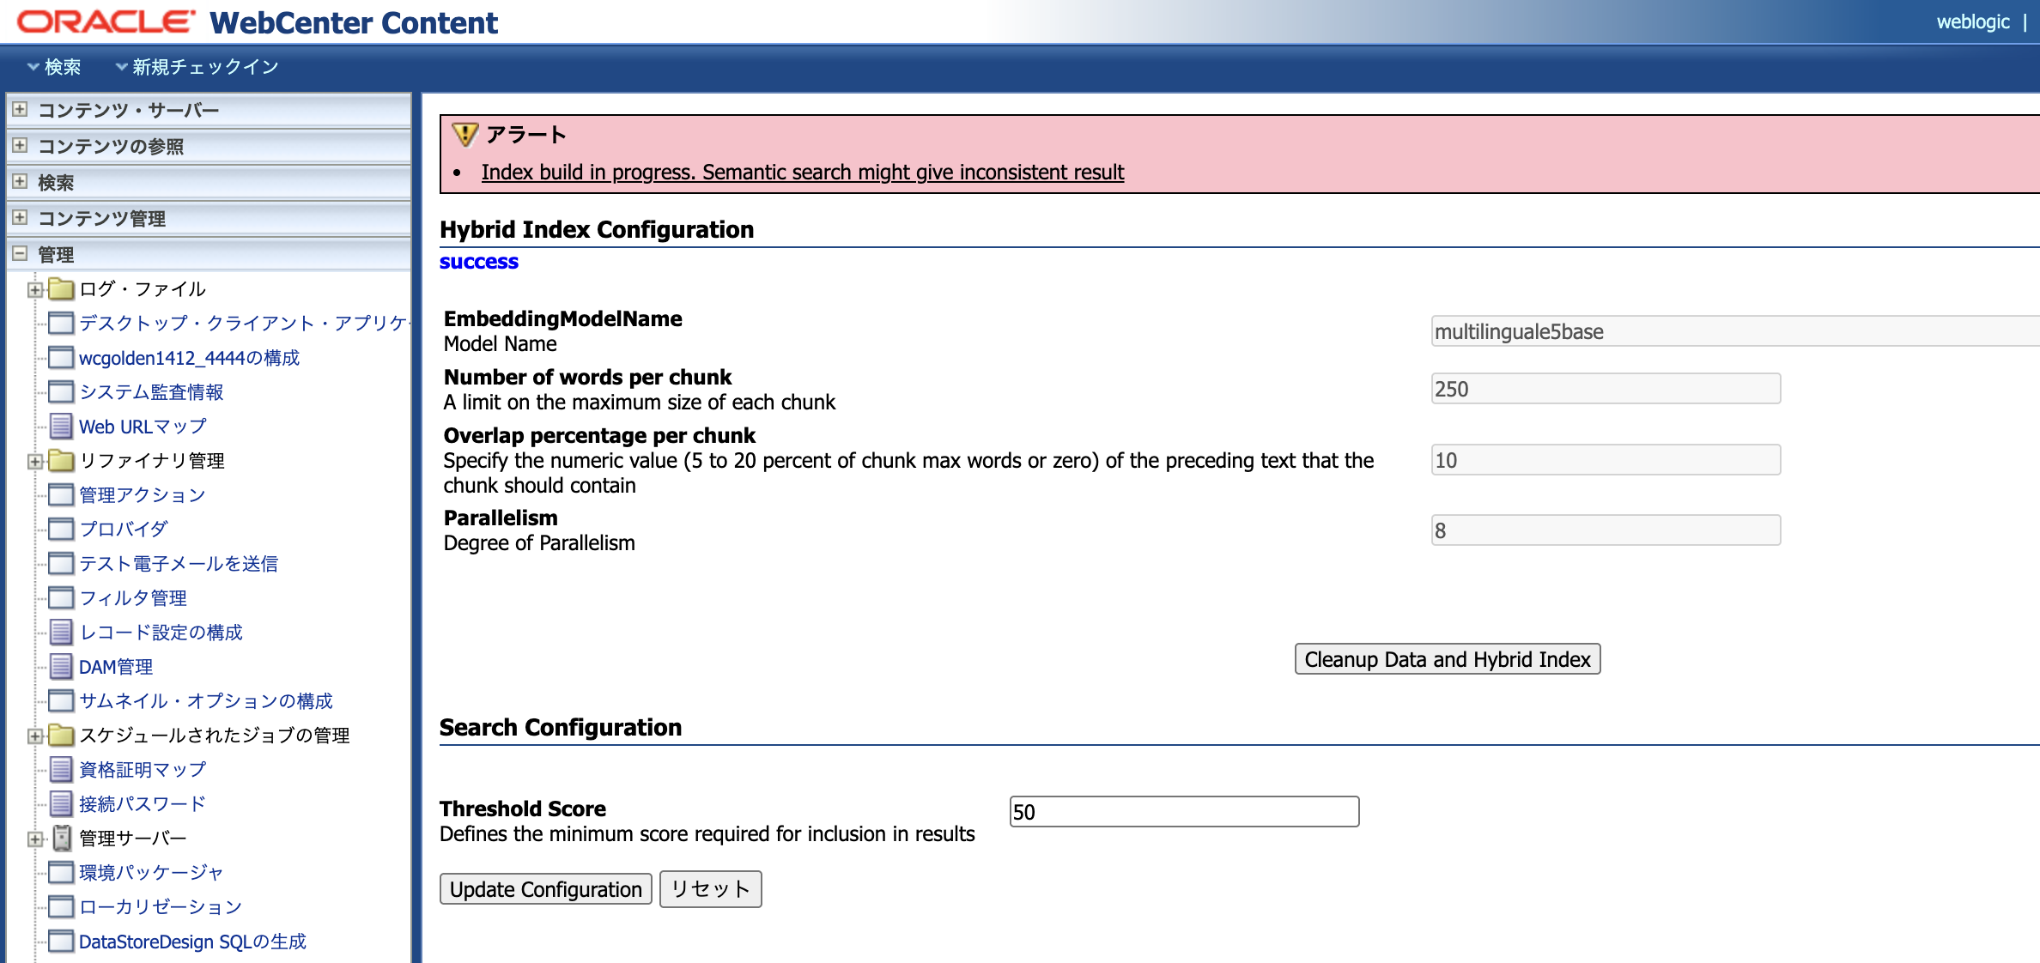Click the プロバイダ window icon
The width and height of the screenshot is (2040, 963).
coord(61,529)
